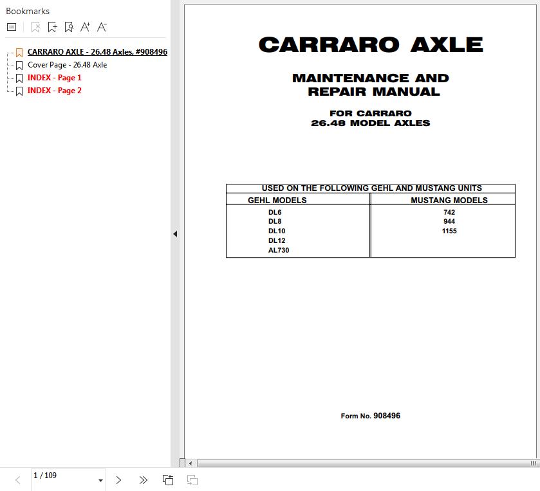The image size is (540, 491).
Task: Go to the previous page arrow
Action: point(18,480)
